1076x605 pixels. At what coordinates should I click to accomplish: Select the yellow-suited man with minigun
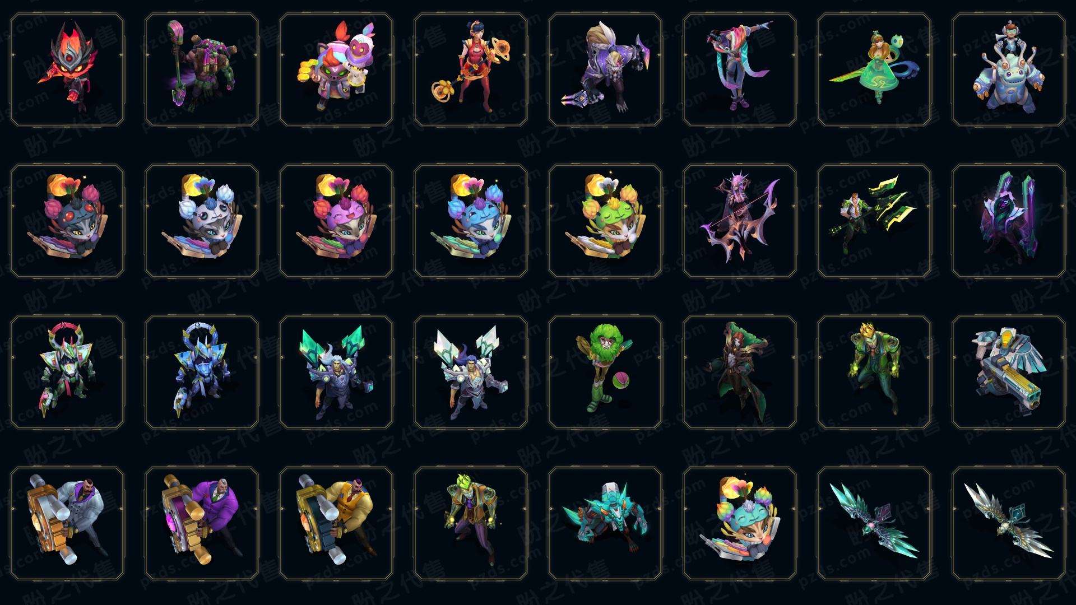pos(336,524)
